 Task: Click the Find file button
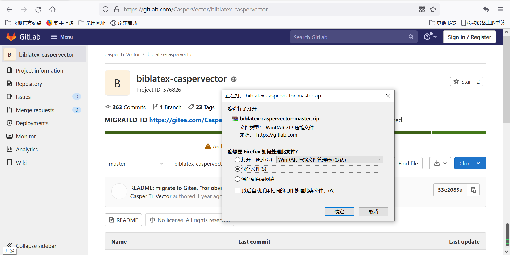[408, 163]
